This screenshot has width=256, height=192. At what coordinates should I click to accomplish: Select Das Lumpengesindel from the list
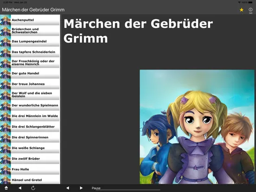[30, 41]
